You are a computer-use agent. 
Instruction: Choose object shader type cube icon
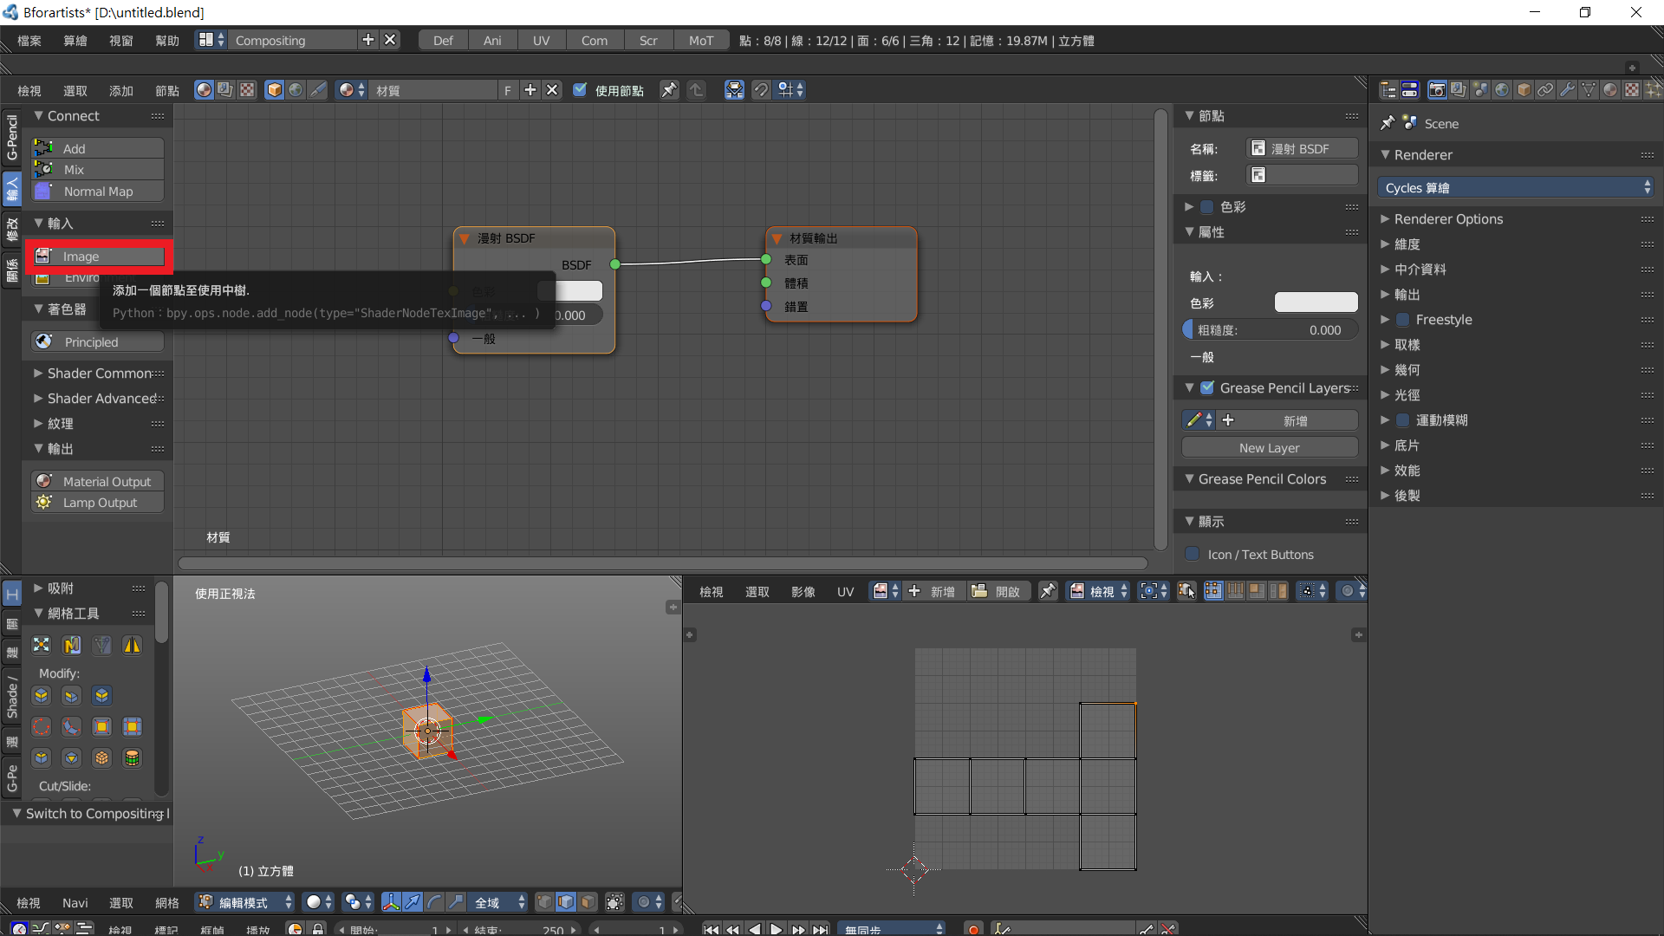(275, 90)
